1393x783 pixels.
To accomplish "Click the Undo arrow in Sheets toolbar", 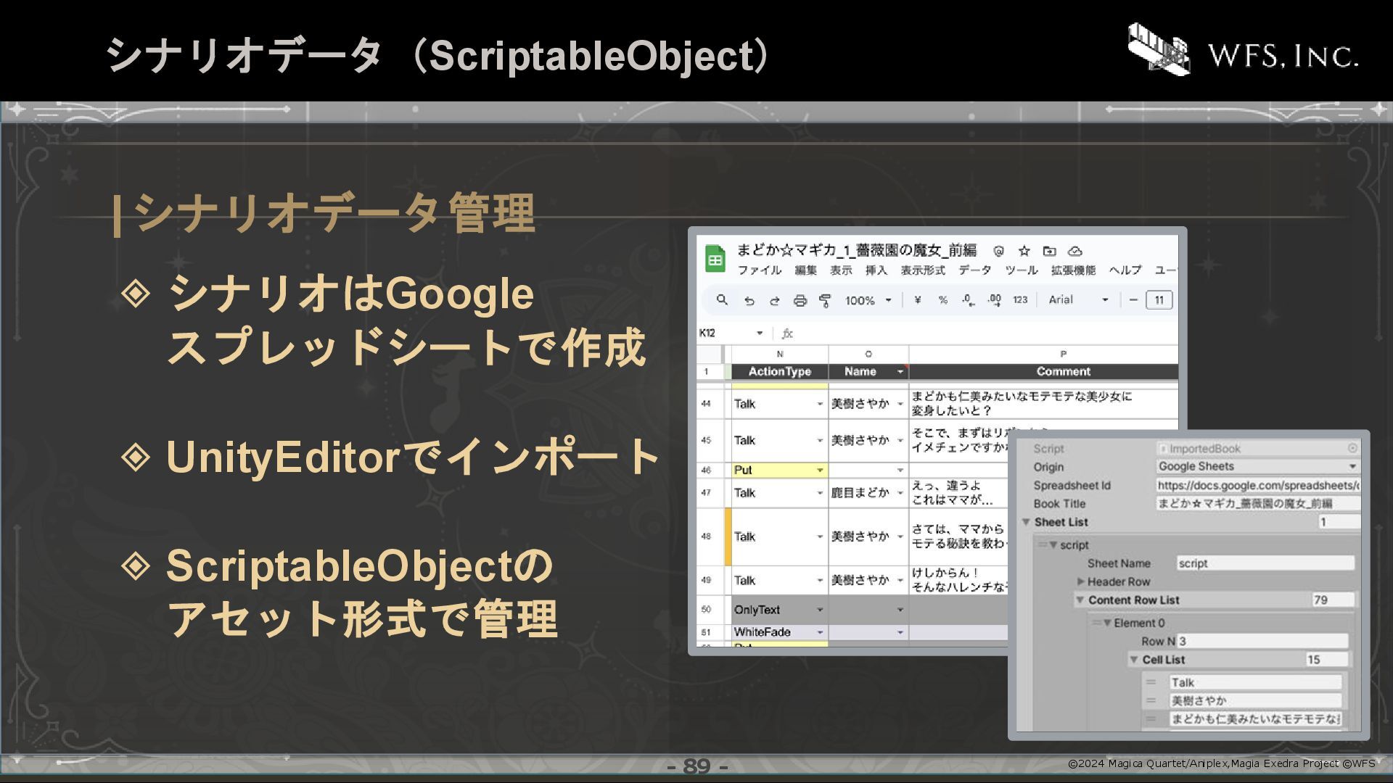I will tap(749, 300).
